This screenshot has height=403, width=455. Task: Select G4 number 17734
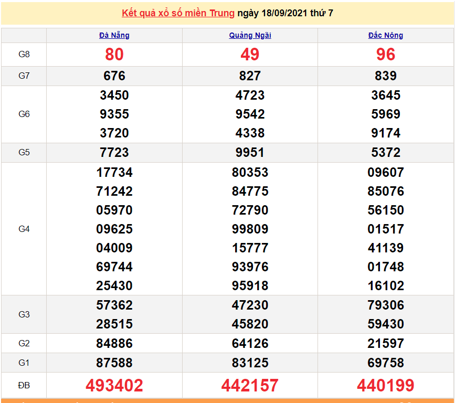(x=114, y=172)
